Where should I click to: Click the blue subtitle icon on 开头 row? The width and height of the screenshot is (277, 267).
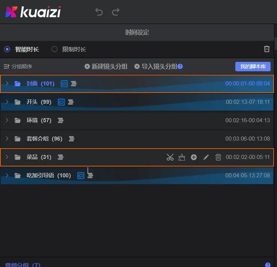click(61, 102)
